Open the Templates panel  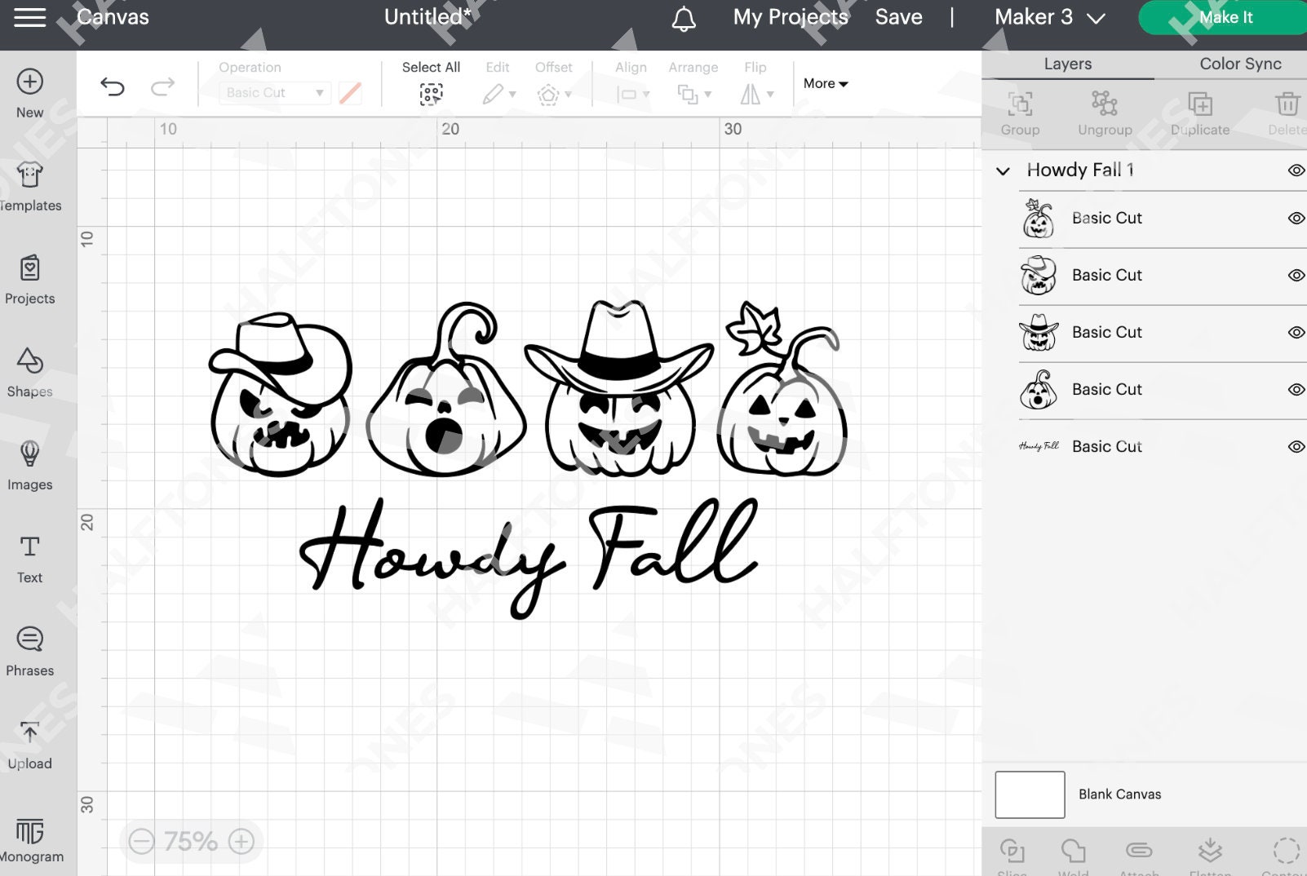pos(29,186)
